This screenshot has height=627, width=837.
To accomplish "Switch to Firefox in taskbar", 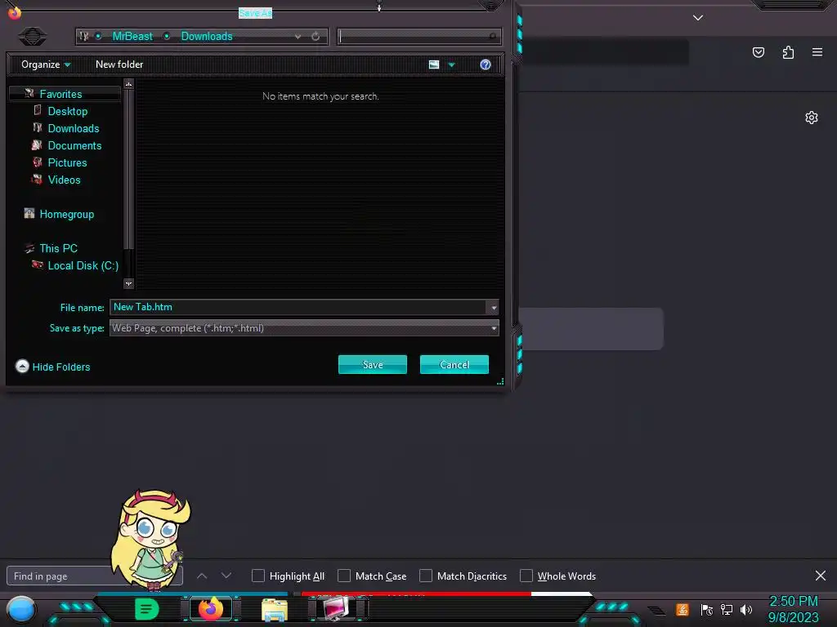I will (211, 609).
